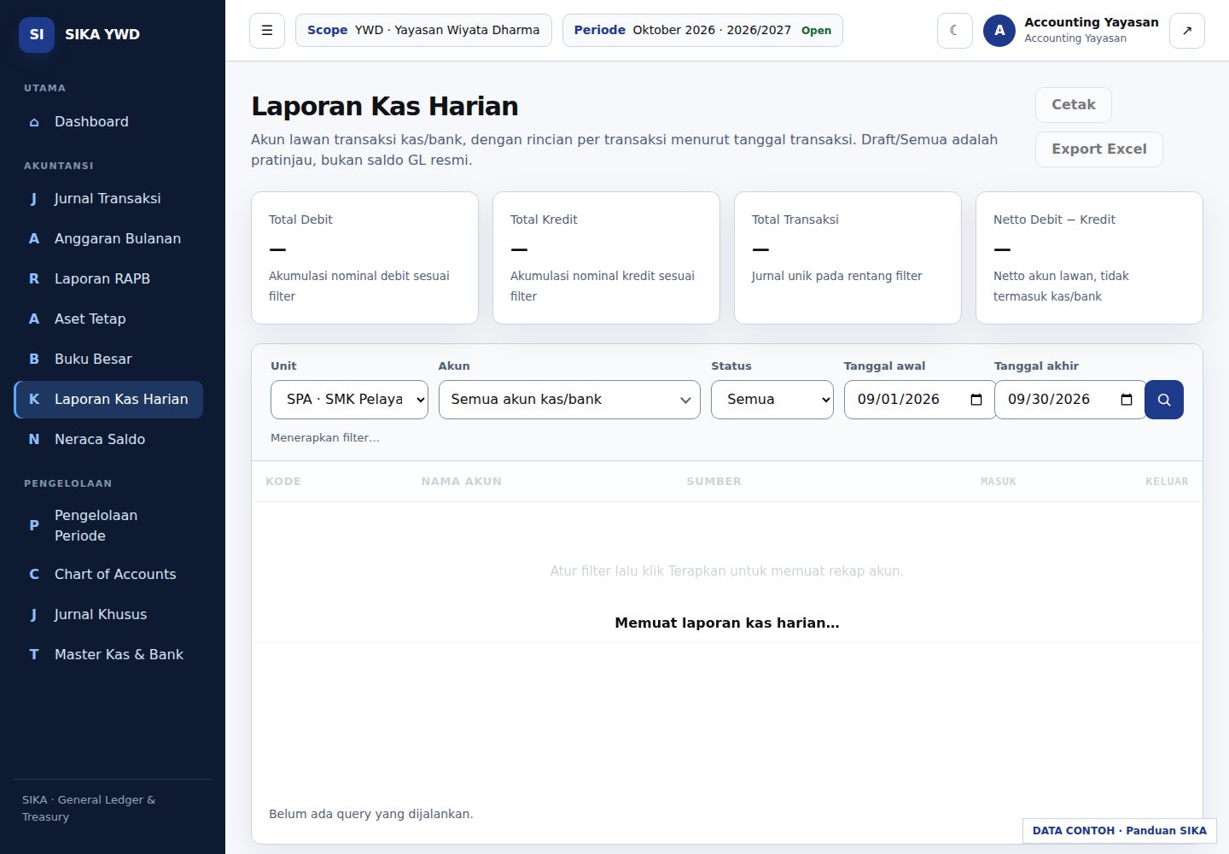Viewport: 1229px width, 854px height.
Task: Open the Periode selector Oktober 2026
Action: (x=702, y=31)
